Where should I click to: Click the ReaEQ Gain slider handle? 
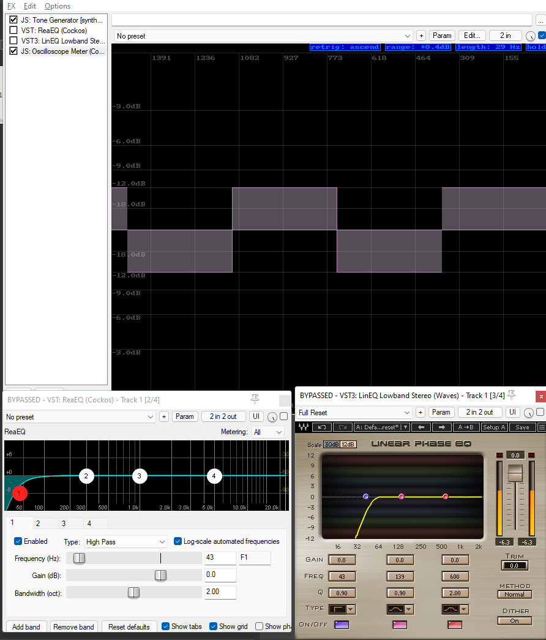pyautogui.click(x=161, y=576)
